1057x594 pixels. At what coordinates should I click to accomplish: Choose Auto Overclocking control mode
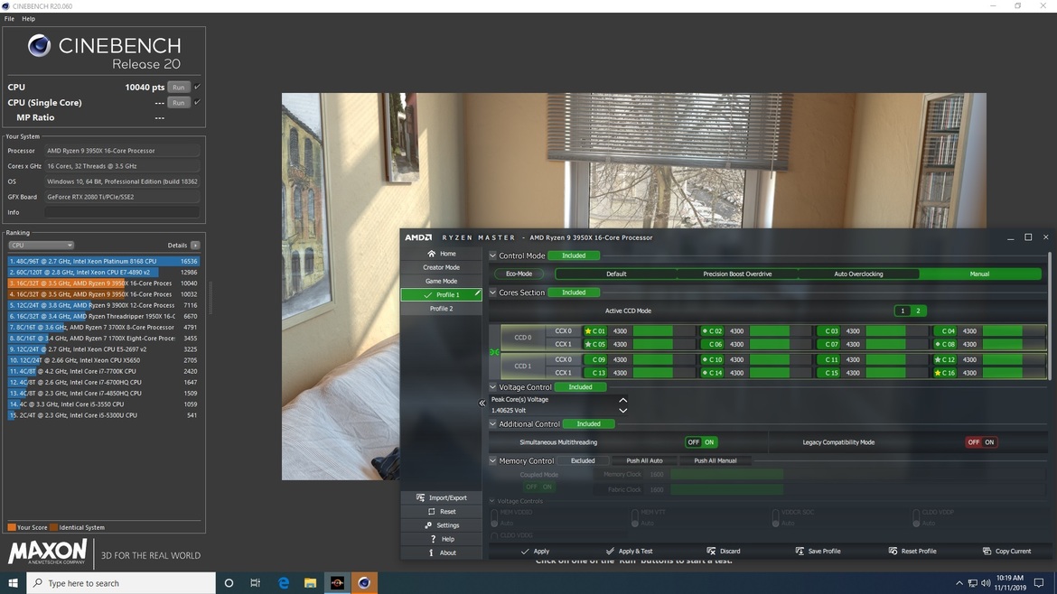coord(858,274)
